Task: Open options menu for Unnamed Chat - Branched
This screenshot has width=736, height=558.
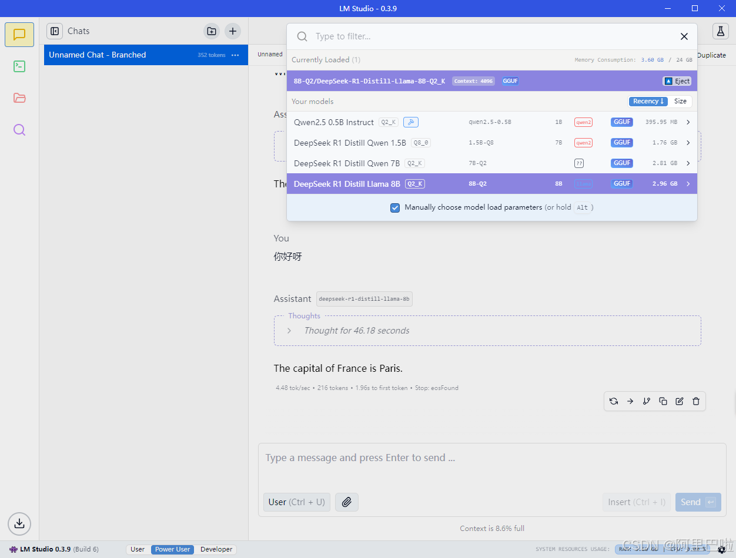Action: 235,55
